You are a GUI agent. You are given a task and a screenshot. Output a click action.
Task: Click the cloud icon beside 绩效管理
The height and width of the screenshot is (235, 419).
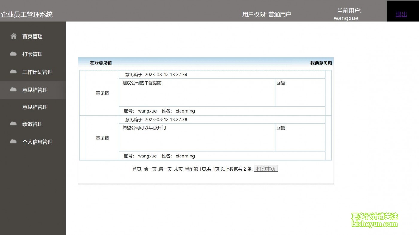tap(13, 124)
